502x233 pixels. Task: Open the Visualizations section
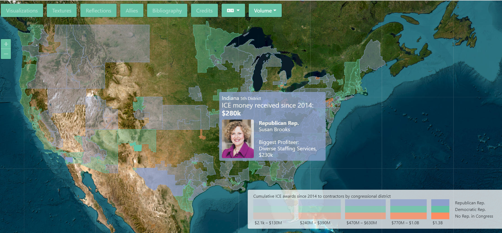(x=22, y=11)
